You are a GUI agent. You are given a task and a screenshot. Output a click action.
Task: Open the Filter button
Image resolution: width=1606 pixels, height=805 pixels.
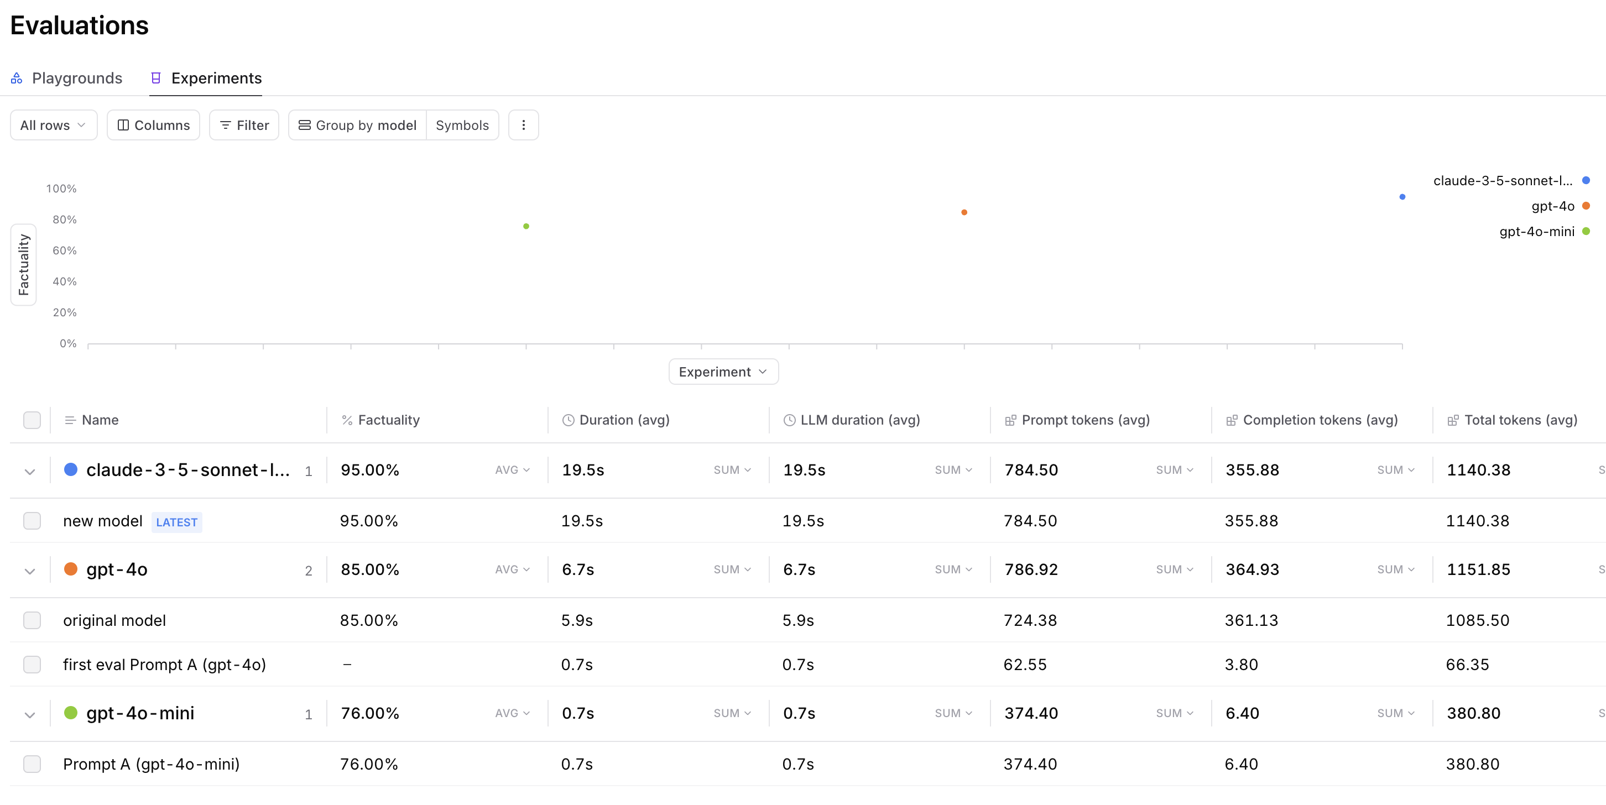point(244,126)
